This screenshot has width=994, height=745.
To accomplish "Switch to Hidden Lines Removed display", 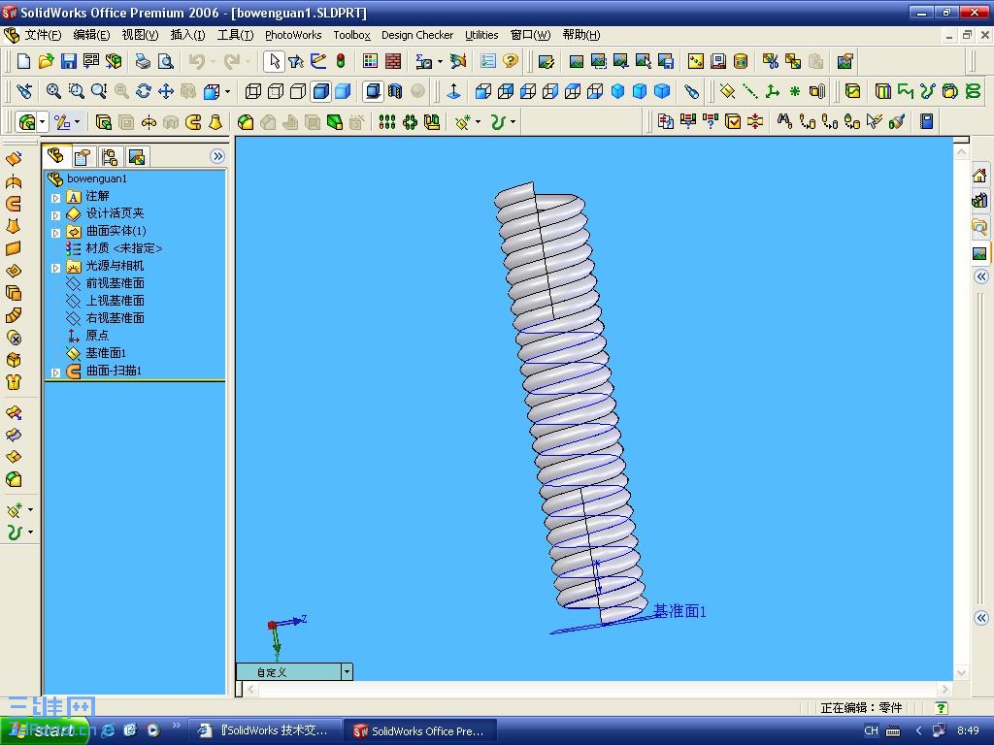I will 298,91.
